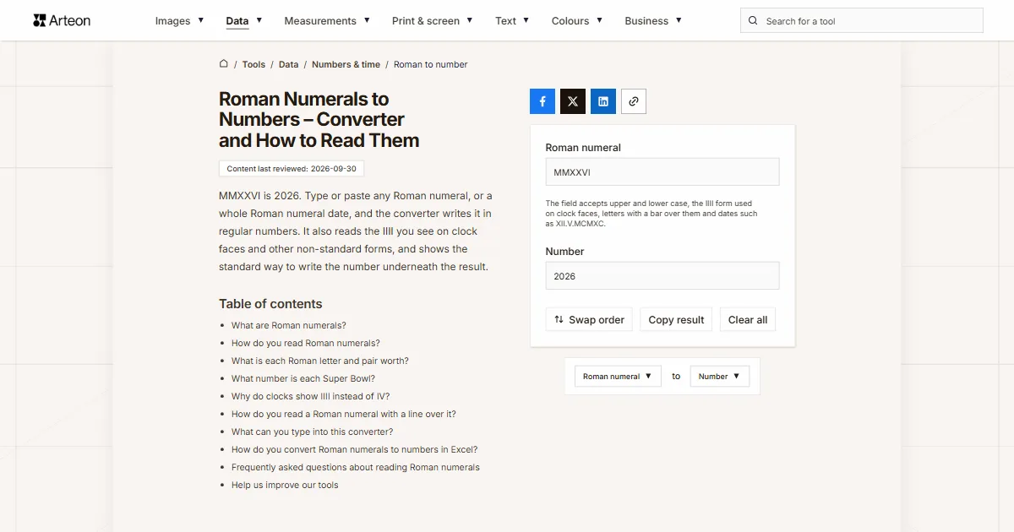1014x532 pixels.
Task: Click Content last reviewed date badge
Action: 292,169
